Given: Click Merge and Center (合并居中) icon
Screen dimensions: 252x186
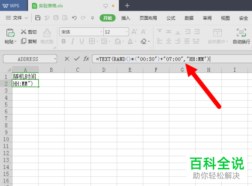Looking at the screenshot, I should [x=218, y=33].
